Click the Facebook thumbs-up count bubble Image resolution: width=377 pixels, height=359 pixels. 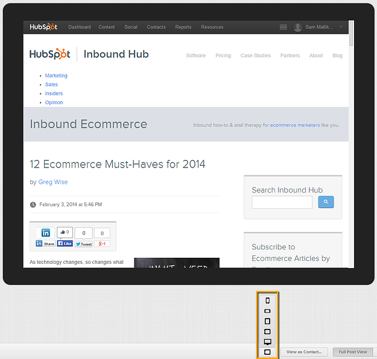click(x=65, y=233)
